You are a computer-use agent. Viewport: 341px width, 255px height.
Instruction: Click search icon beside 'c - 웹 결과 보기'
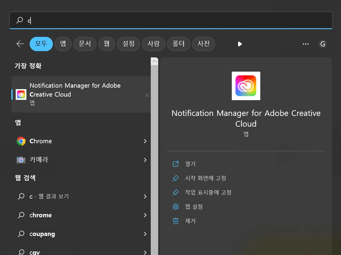[x=21, y=196]
